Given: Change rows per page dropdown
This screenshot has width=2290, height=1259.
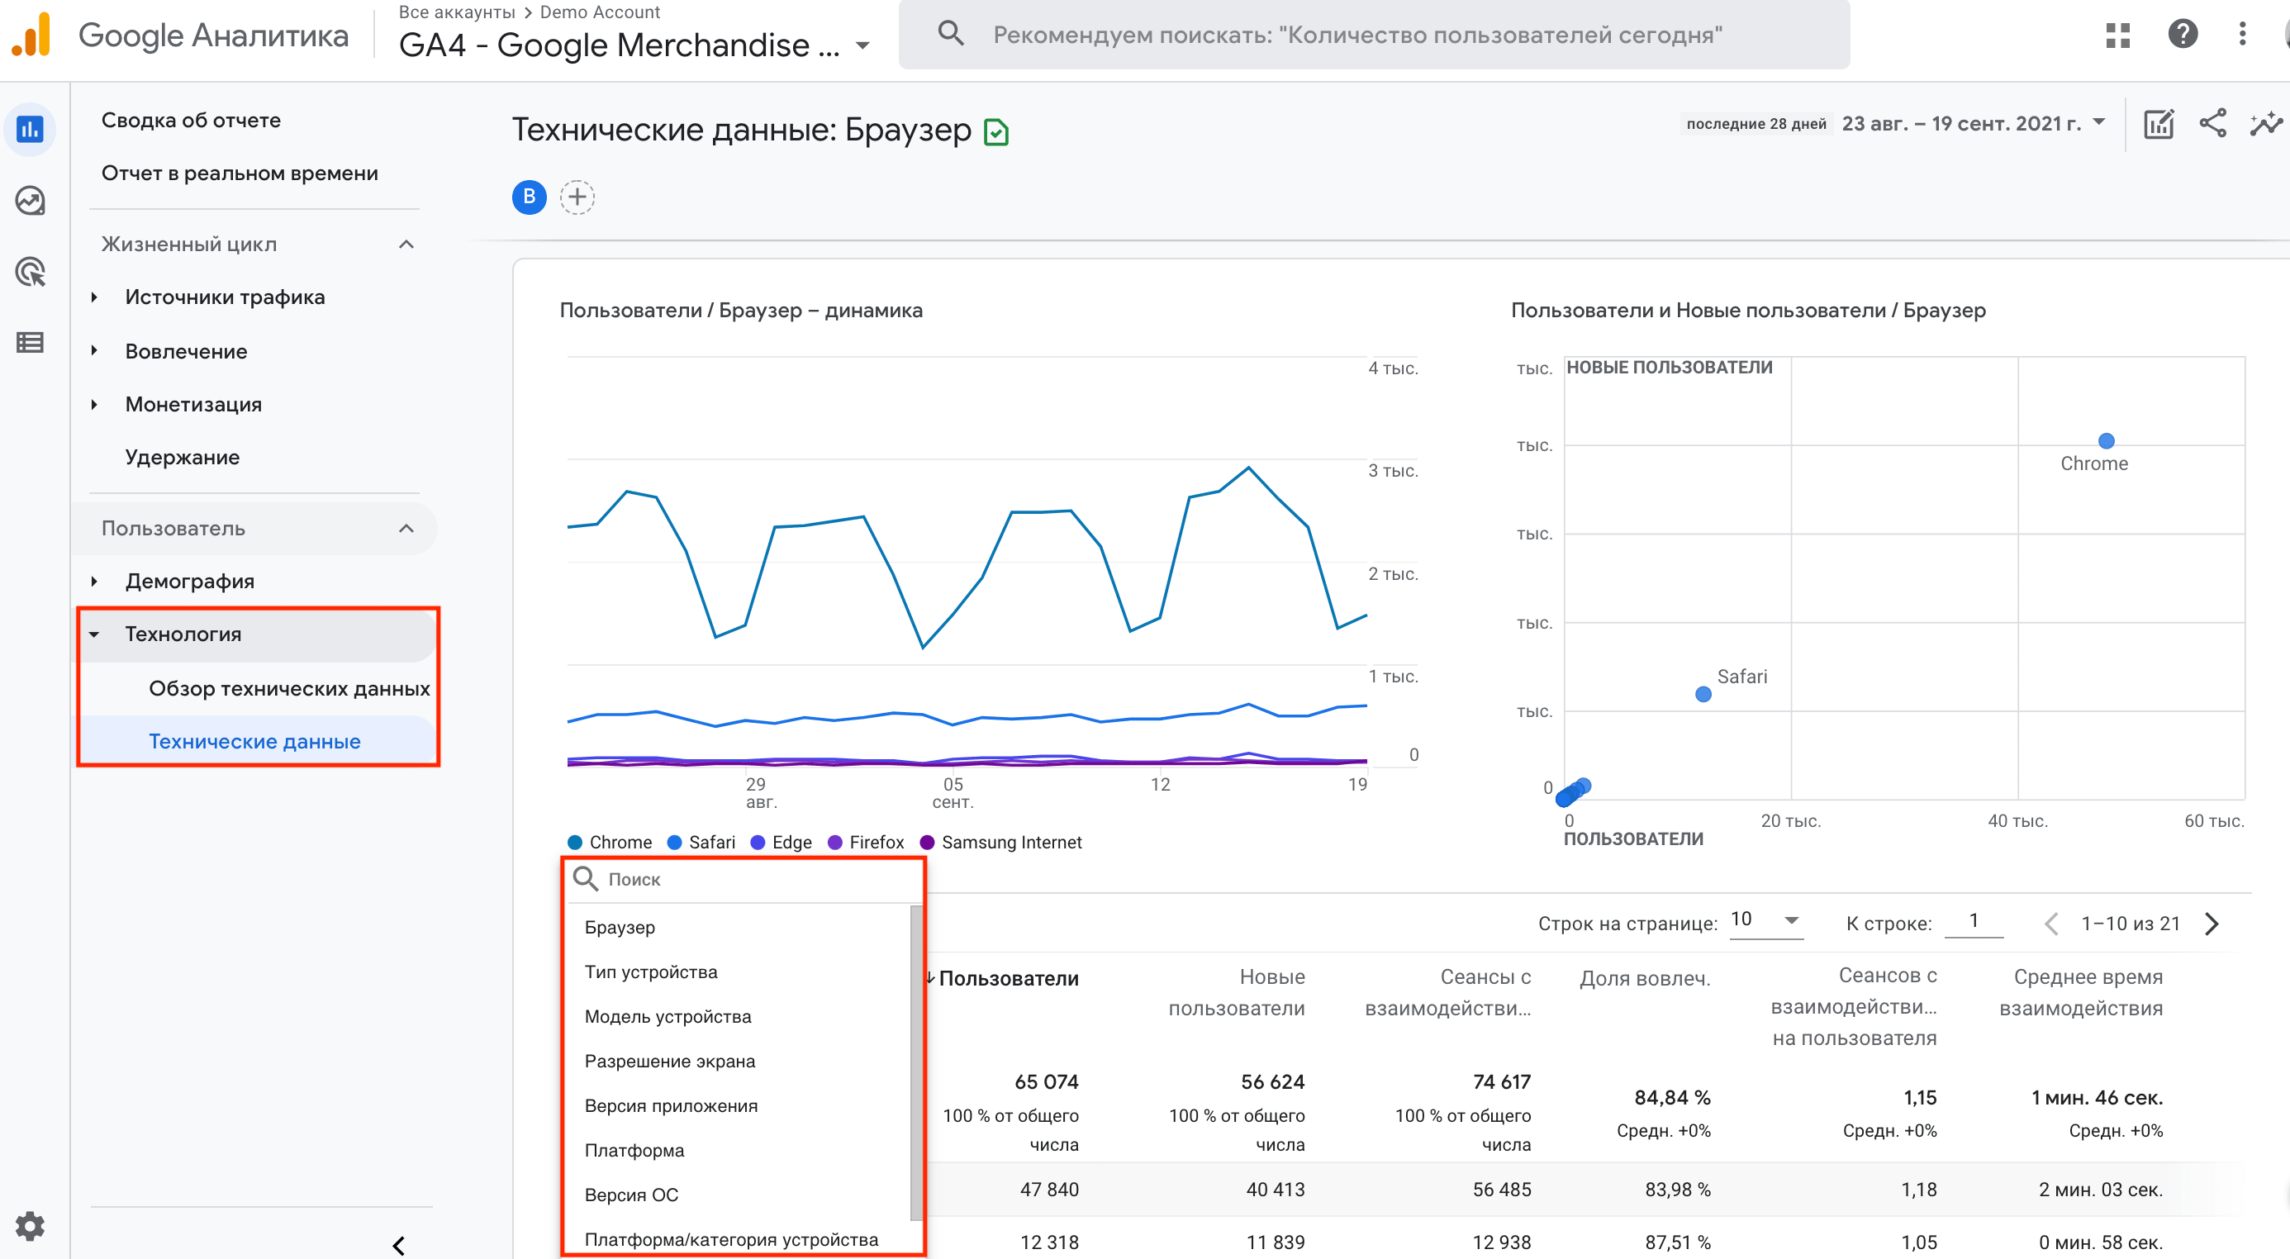Looking at the screenshot, I should pos(1765,920).
